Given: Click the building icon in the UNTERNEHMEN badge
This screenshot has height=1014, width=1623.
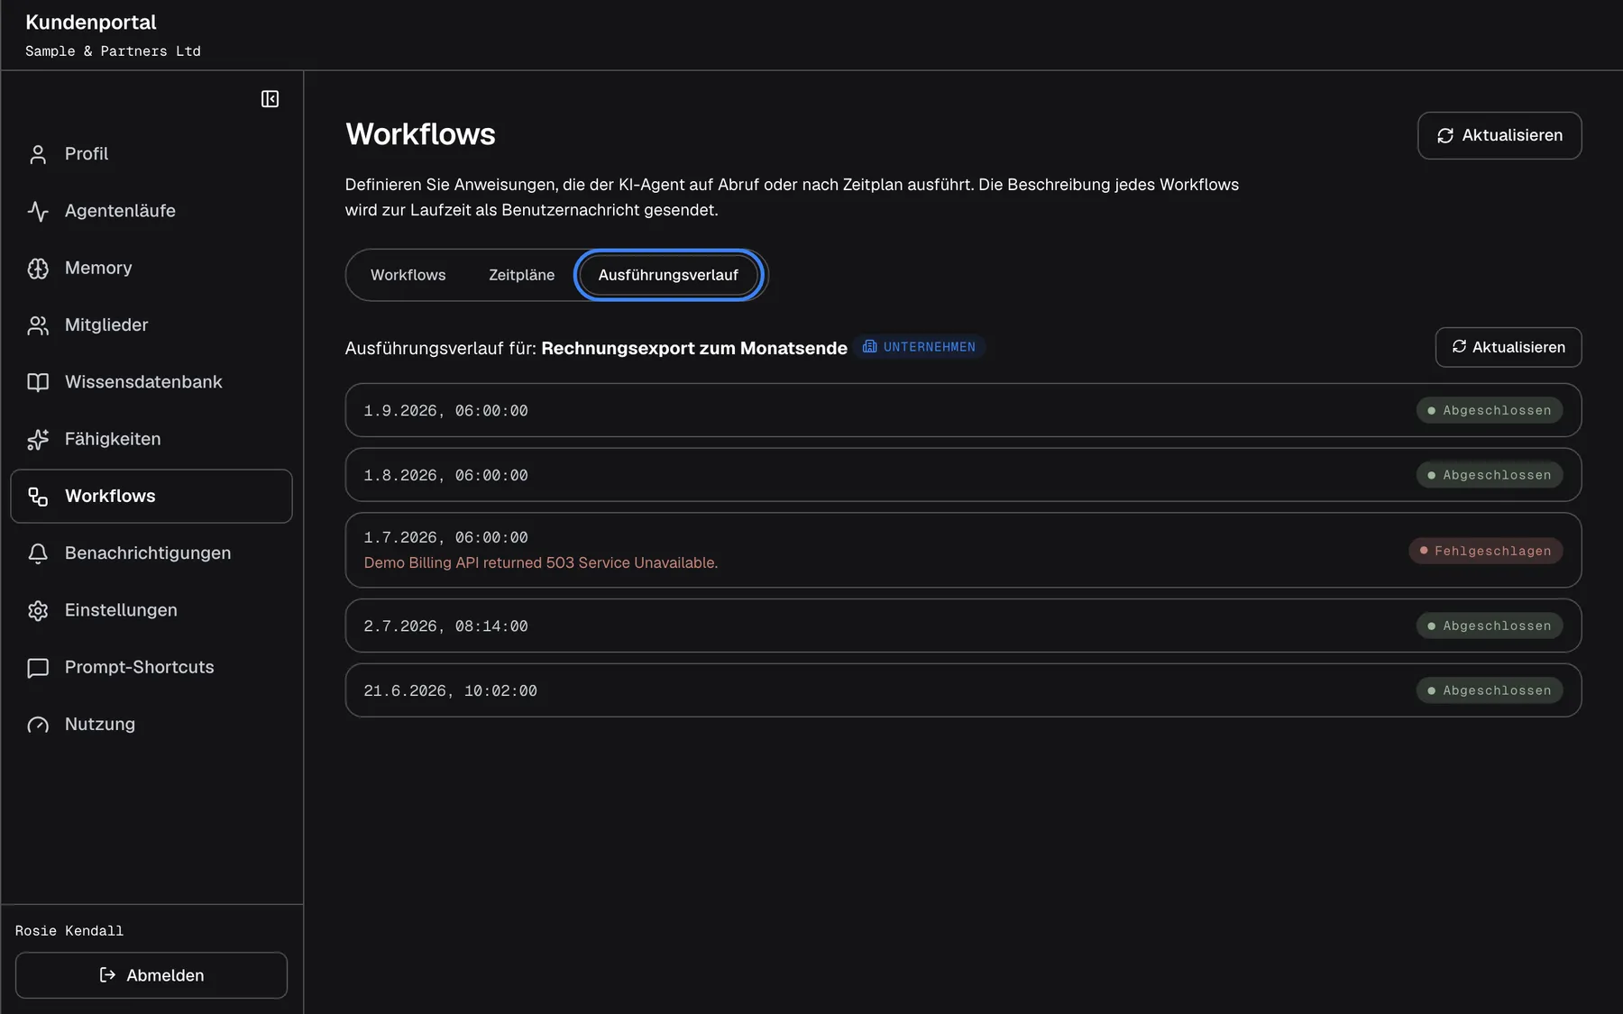Looking at the screenshot, I should [870, 347].
